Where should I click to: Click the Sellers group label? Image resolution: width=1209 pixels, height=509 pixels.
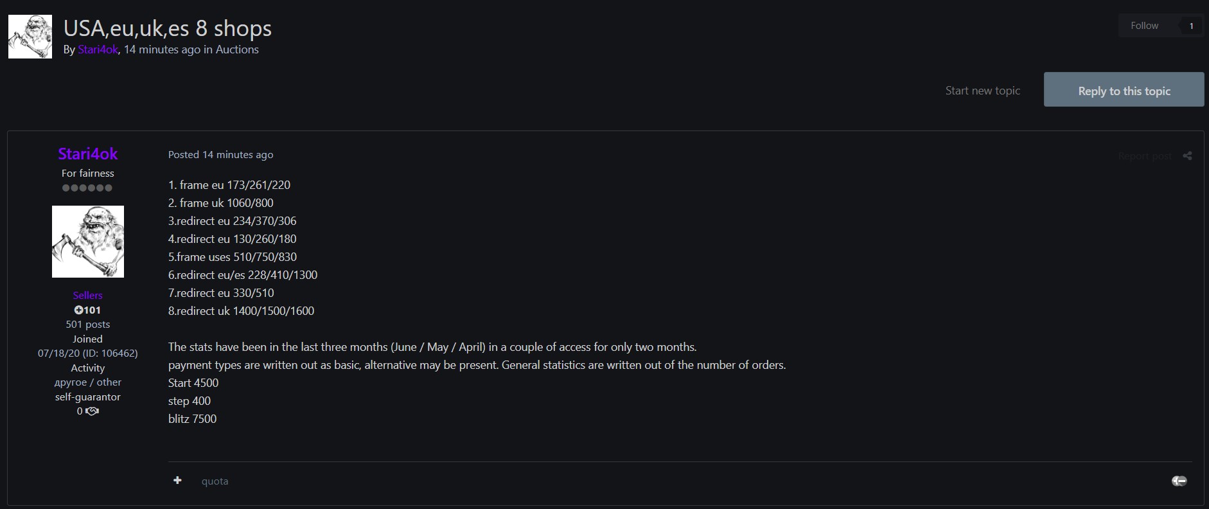pos(87,295)
